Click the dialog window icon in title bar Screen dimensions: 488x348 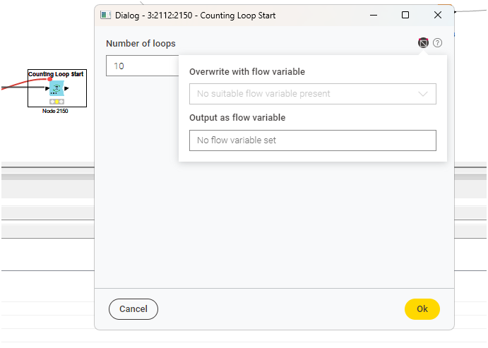point(106,15)
